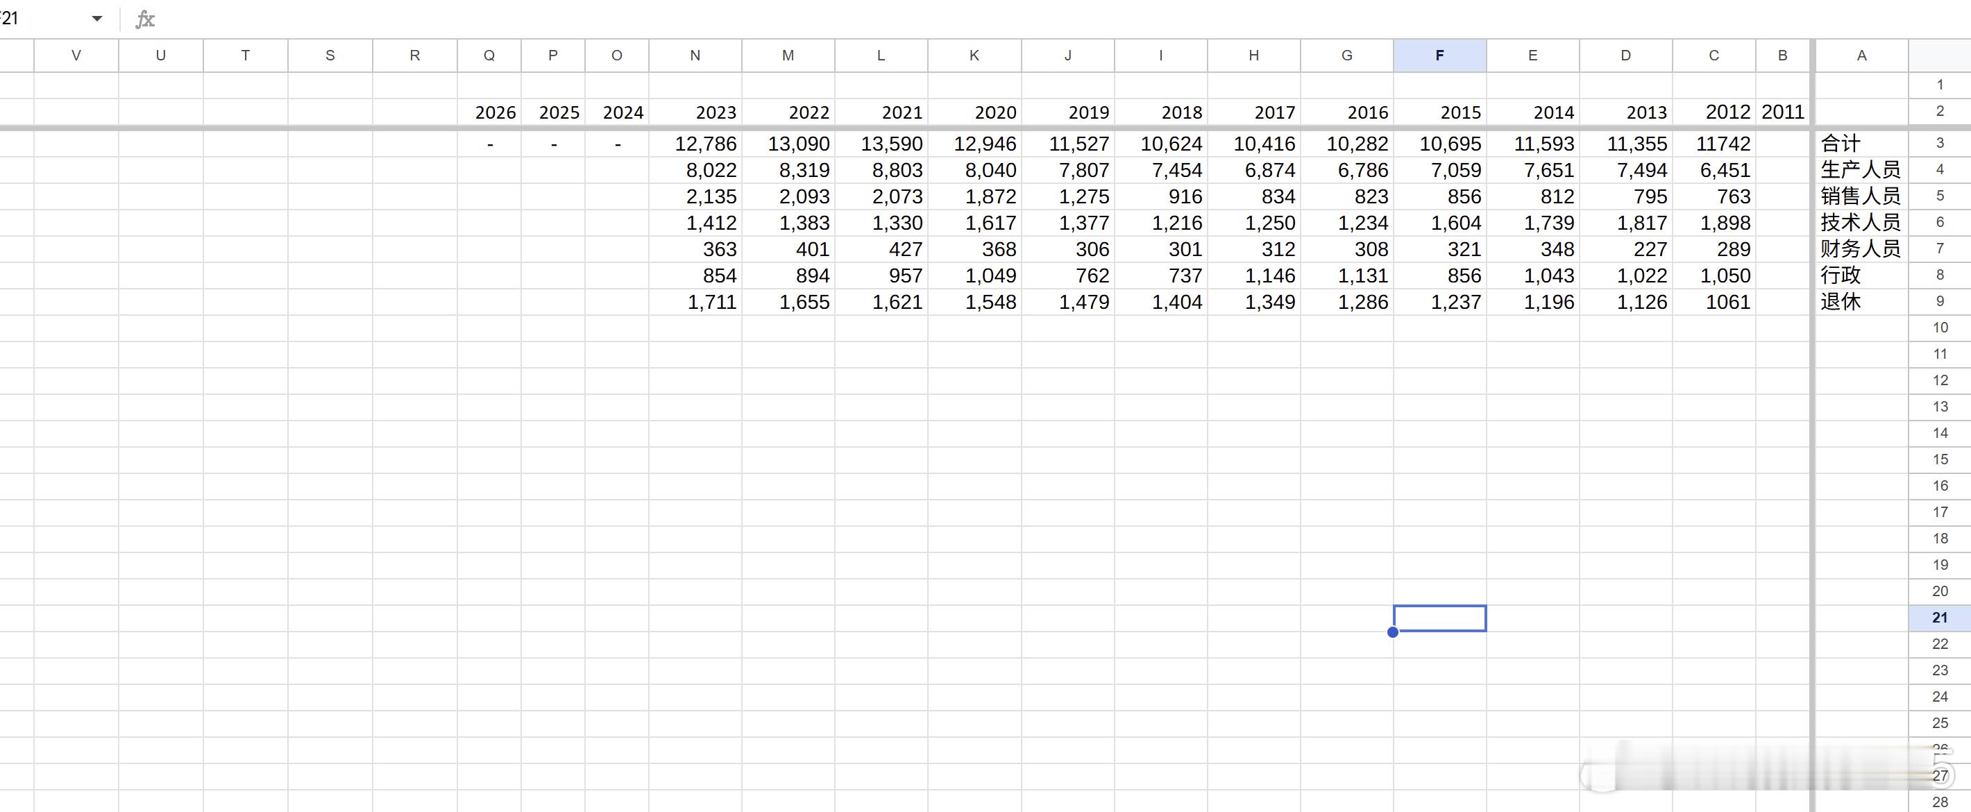Viewport: 1971px width, 812px height.
Task: Select column V header
Action: coord(76,55)
